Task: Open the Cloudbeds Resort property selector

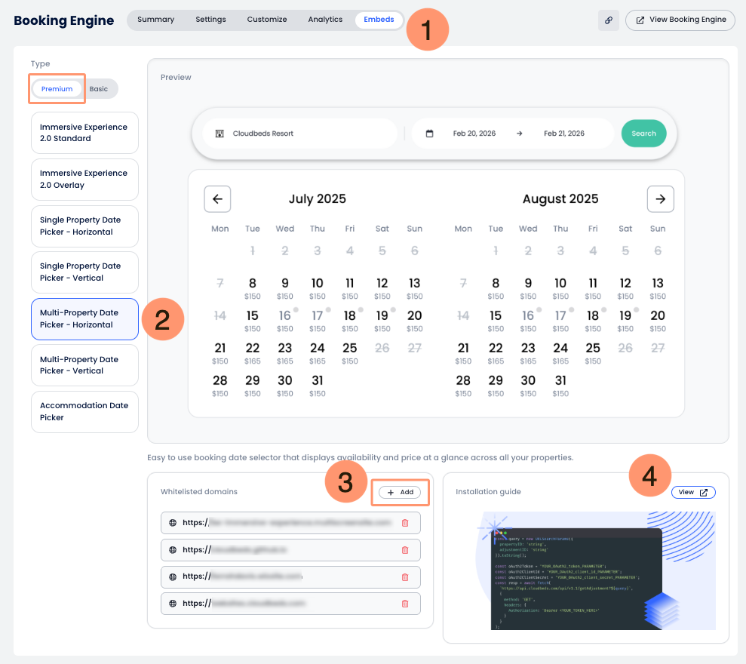Action: (x=299, y=134)
